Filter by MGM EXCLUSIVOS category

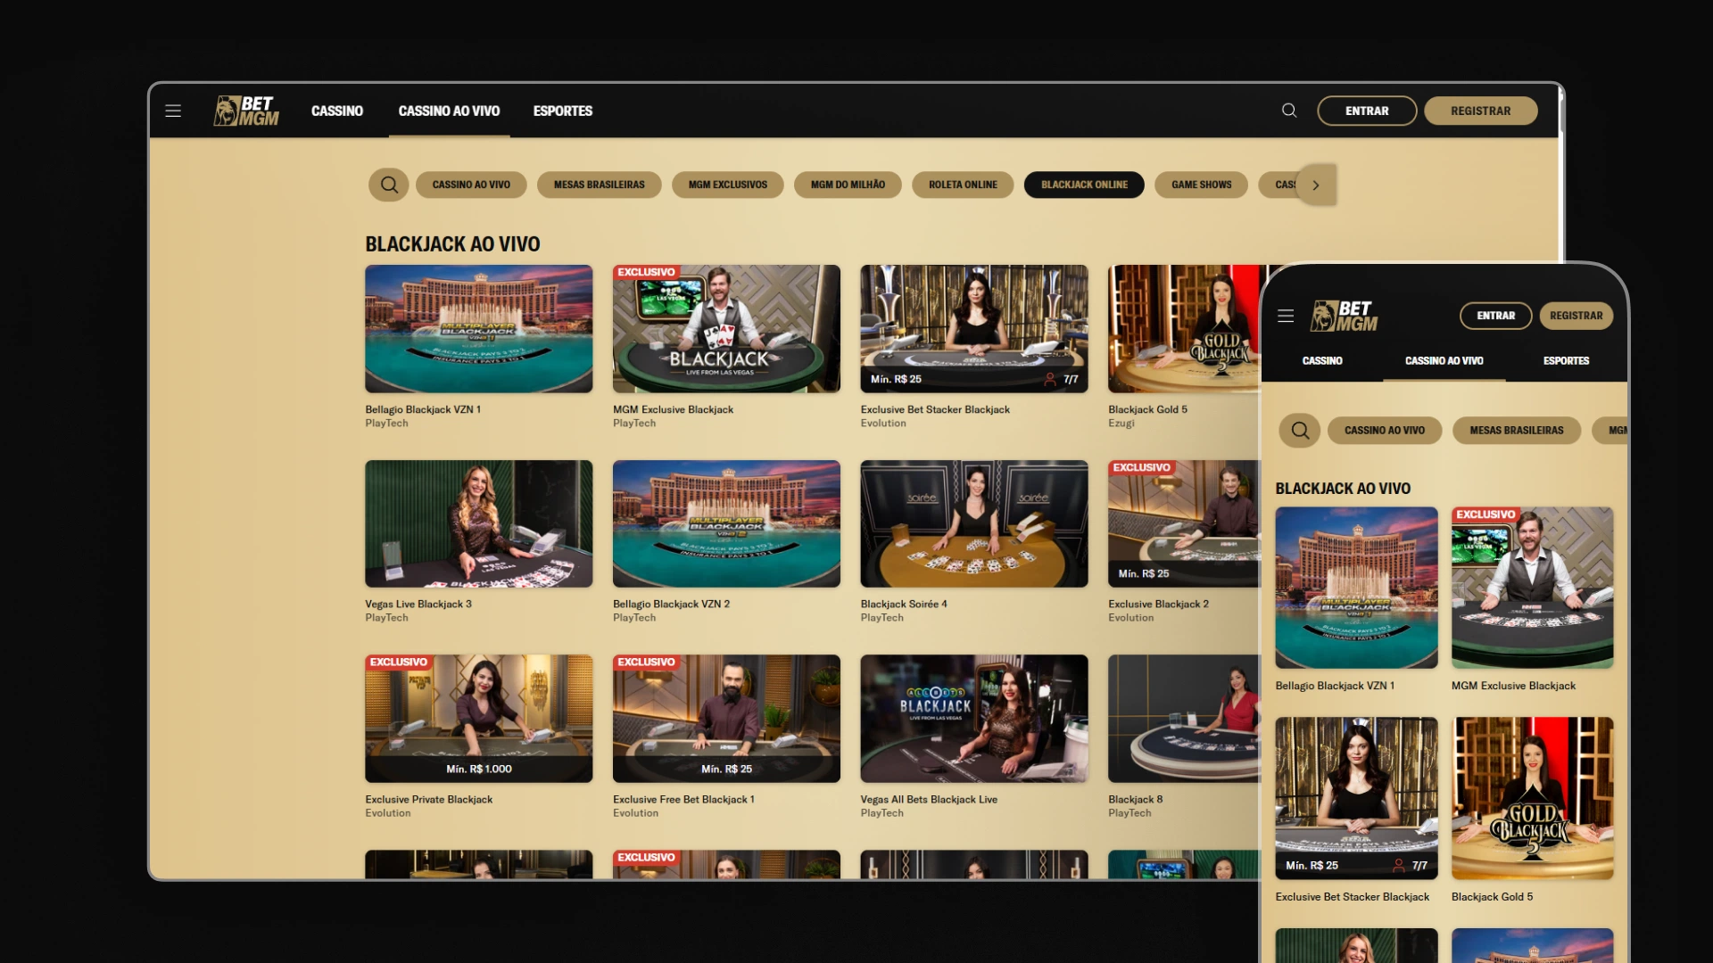point(728,185)
